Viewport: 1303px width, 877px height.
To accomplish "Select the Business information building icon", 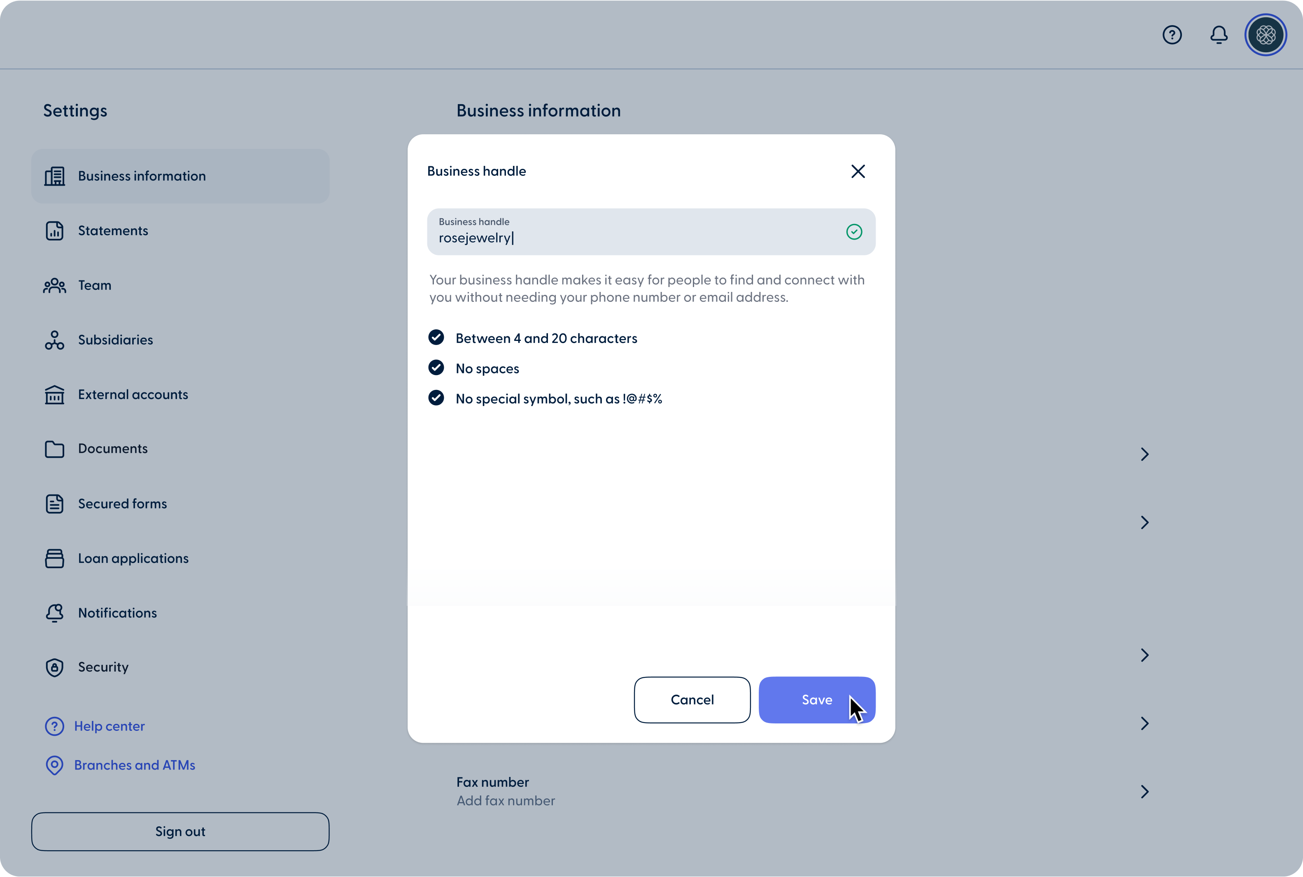I will click(54, 176).
